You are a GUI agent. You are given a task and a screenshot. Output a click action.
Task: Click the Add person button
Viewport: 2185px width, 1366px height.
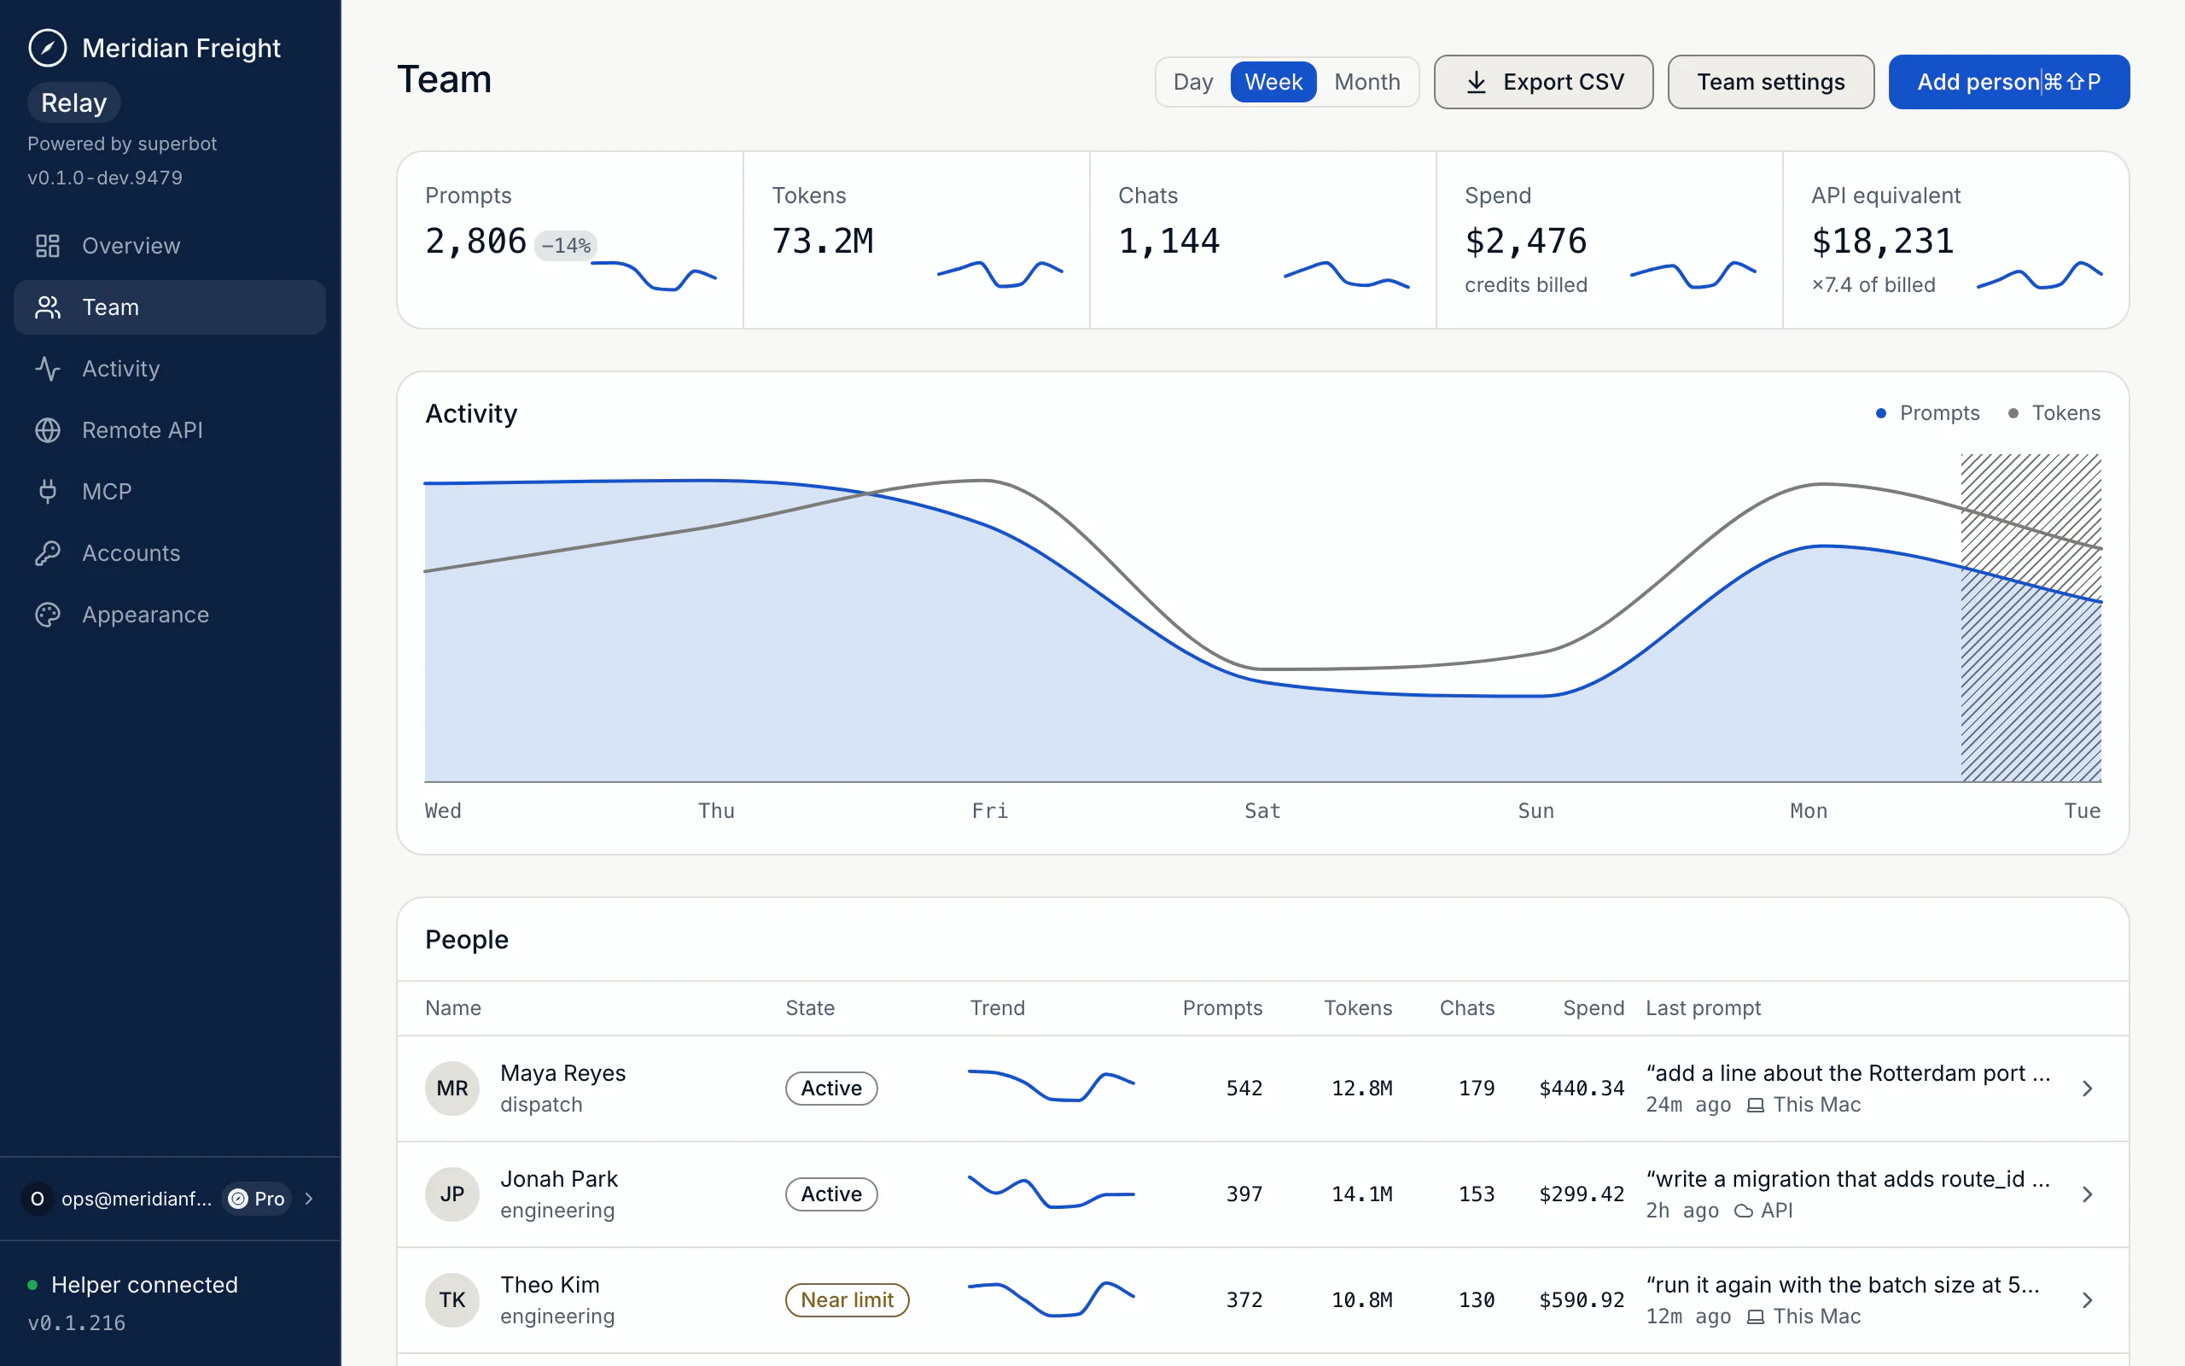point(2009,82)
